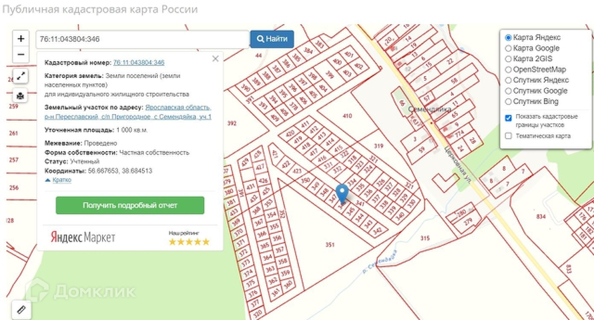Viewport: 594px width, 320px height.
Task: Zoom in with the plus button
Action: click(21, 39)
